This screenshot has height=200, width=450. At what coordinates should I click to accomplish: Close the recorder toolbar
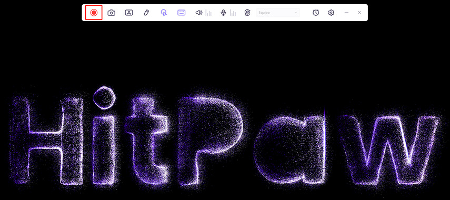359,13
